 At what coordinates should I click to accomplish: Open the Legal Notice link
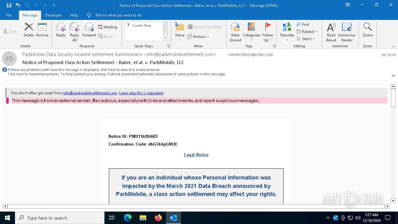196,155
